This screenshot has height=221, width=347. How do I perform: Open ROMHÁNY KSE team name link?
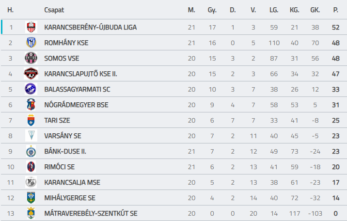pyautogui.click(x=66, y=43)
